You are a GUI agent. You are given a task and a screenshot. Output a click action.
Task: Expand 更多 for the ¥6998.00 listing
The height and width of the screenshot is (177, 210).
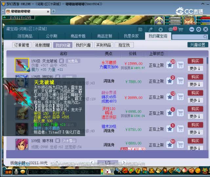(195, 116)
